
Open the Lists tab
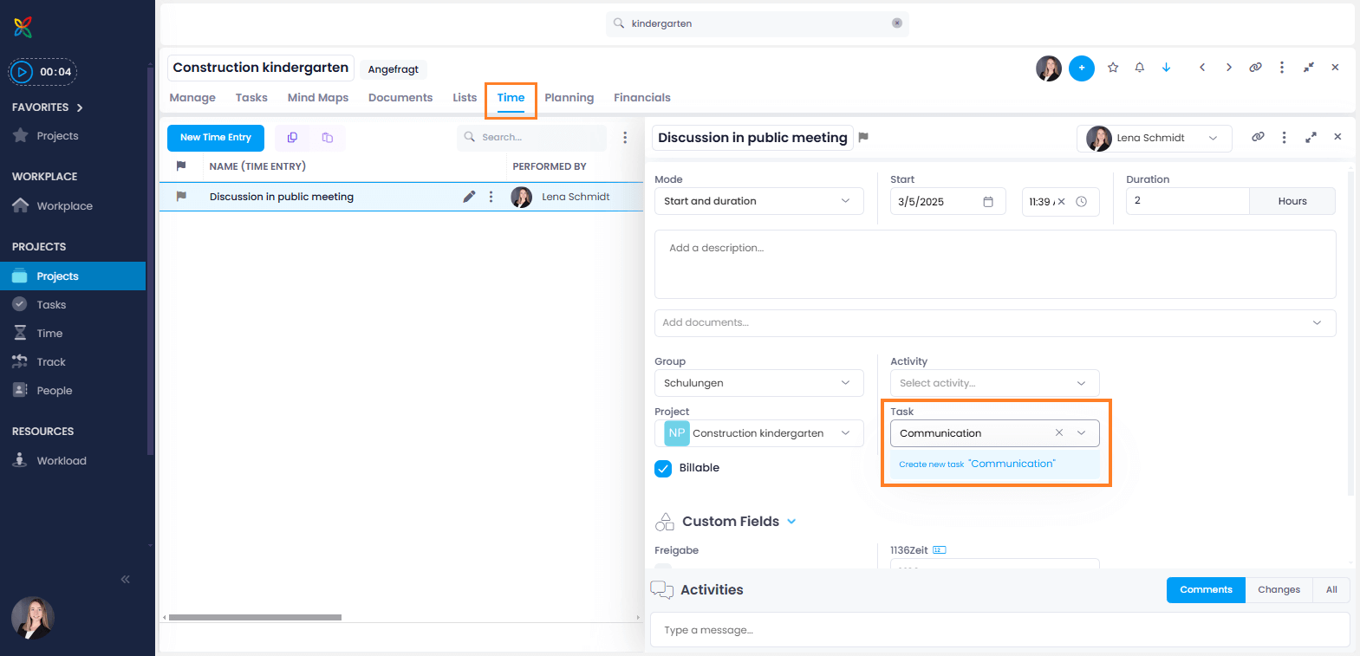point(465,98)
